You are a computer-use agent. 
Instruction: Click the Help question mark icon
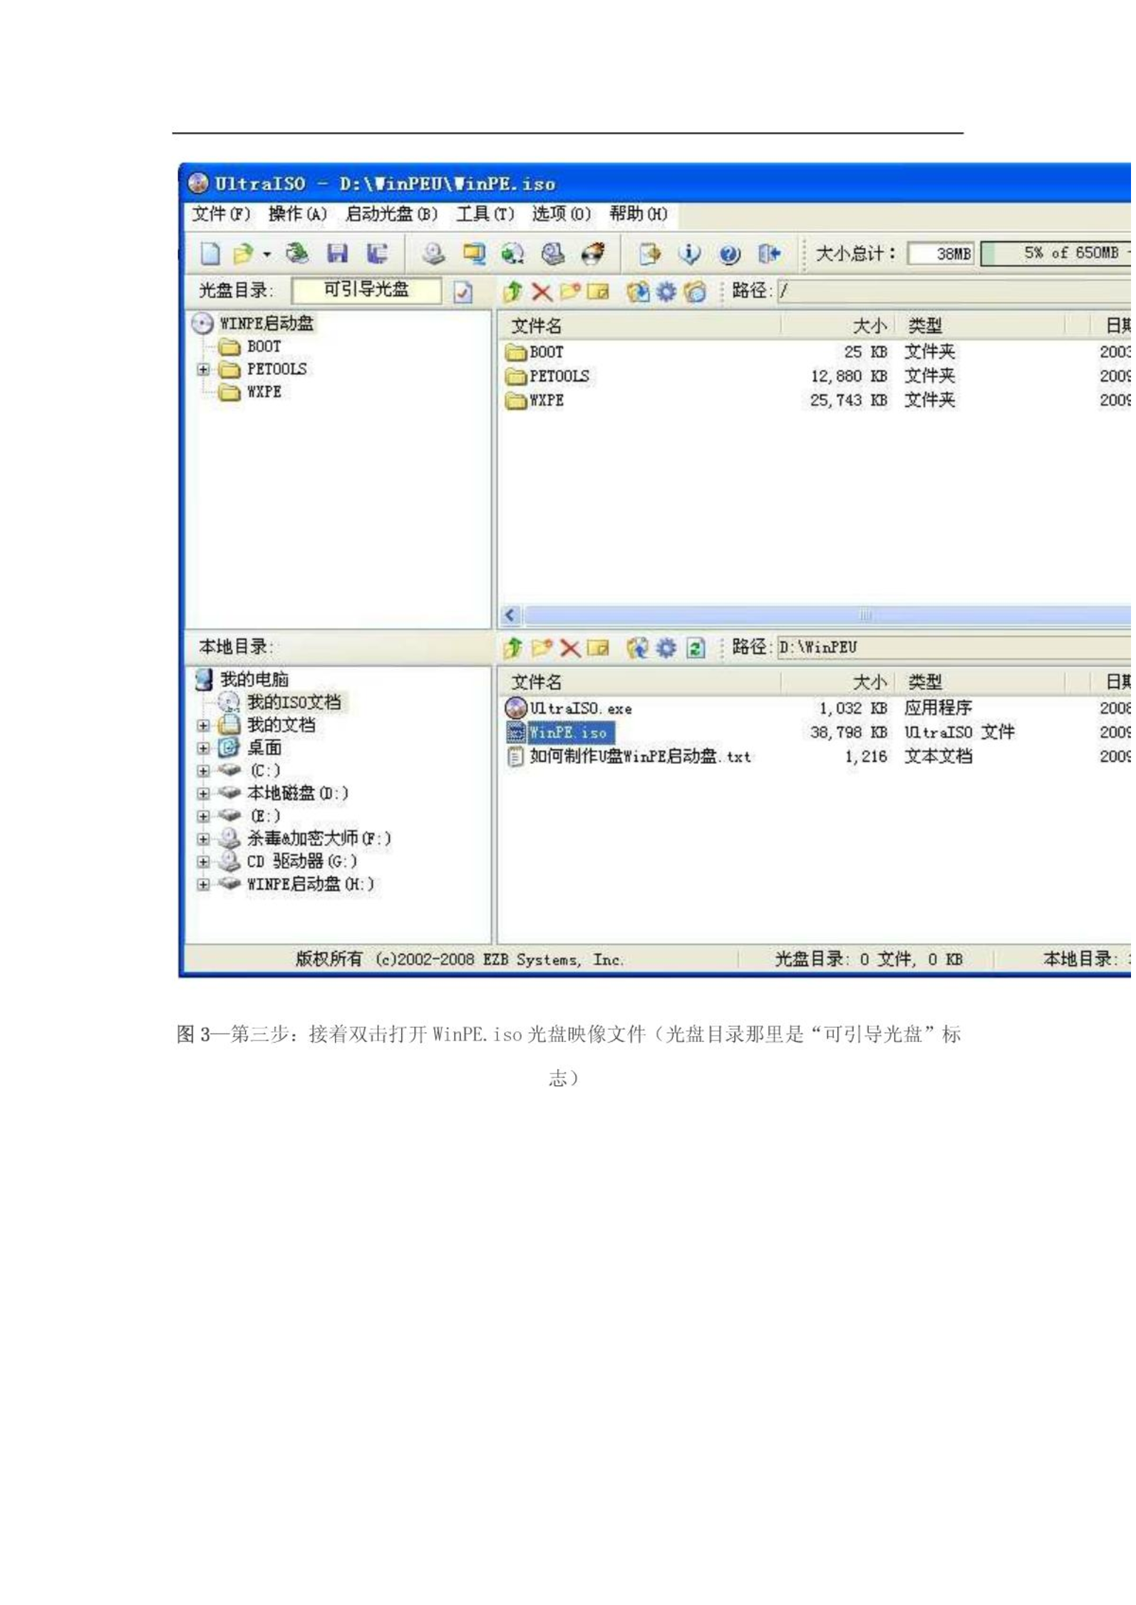(729, 254)
